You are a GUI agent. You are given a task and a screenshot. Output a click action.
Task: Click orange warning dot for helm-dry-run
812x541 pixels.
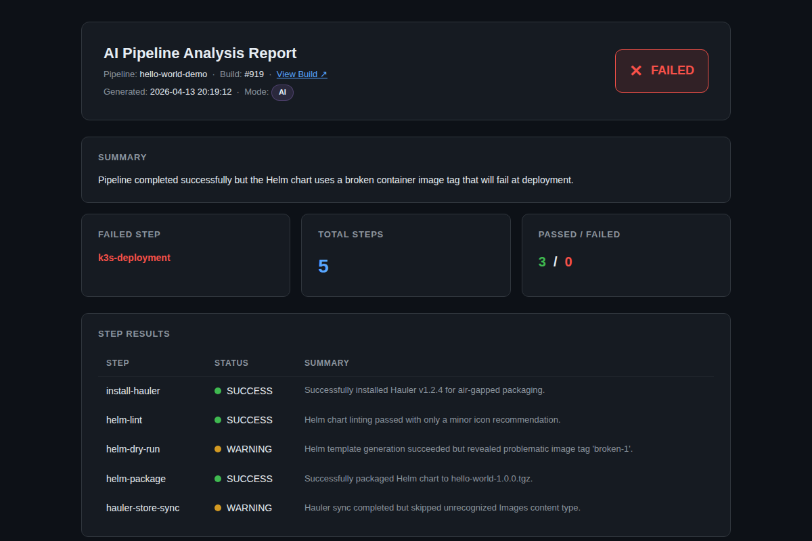218,449
